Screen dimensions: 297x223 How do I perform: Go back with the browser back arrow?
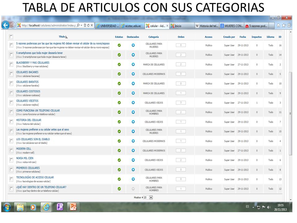point(6,25)
